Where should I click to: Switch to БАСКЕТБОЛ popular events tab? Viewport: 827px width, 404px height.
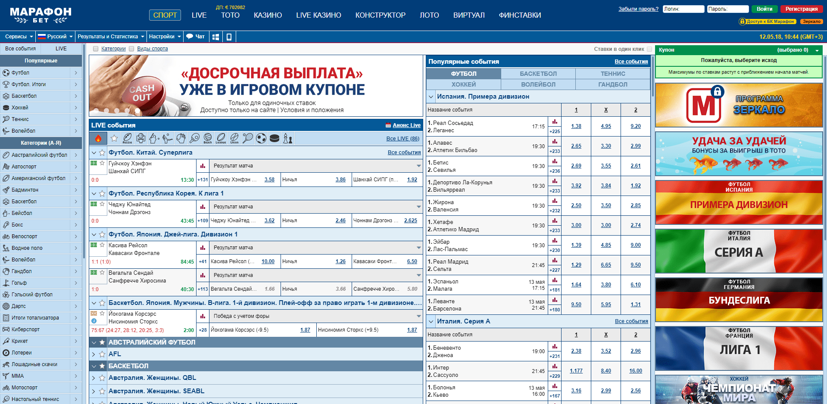click(538, 74)
